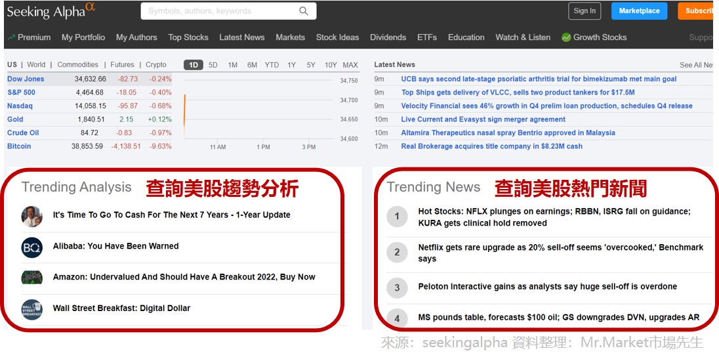
Task: Click the search magnifier icon
Action: pyautogui.click(x=304, y=11)
